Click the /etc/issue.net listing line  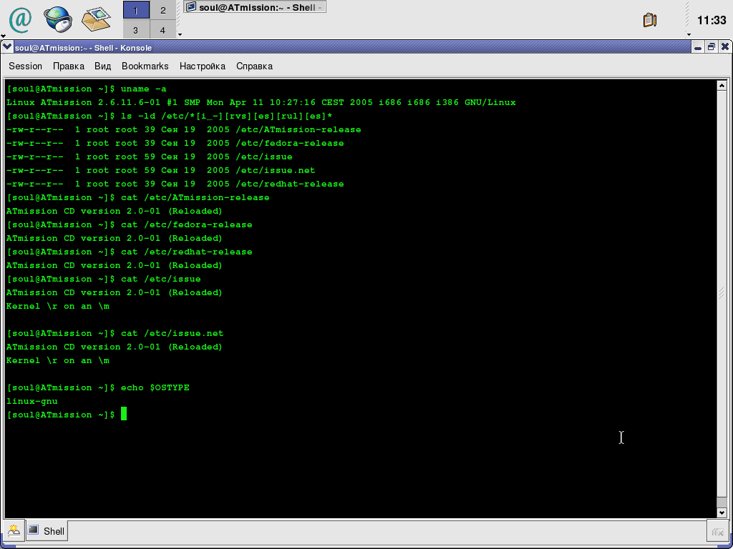pos(161,170)
